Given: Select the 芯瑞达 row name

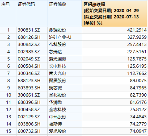Looking at the screenshot, I should [55, 52].
